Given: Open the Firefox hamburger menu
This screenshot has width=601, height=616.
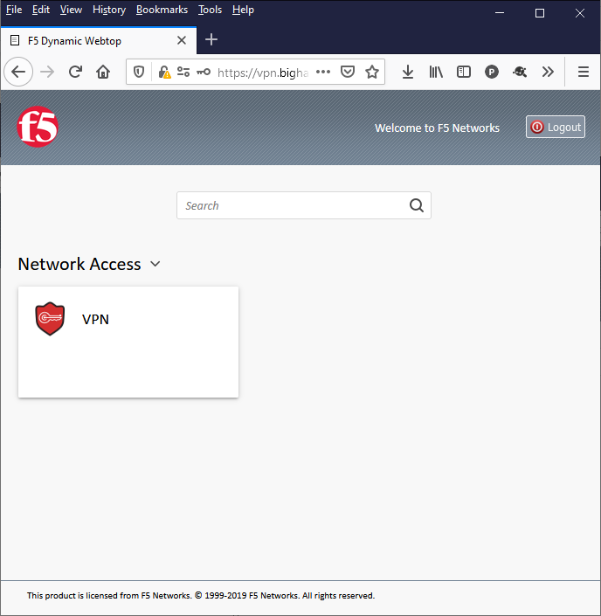Looking at the screenshot, I should click(584, 72).
